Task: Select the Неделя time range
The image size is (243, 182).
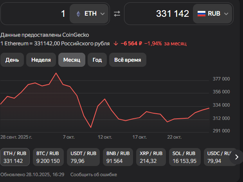Action: coord(41,60)
